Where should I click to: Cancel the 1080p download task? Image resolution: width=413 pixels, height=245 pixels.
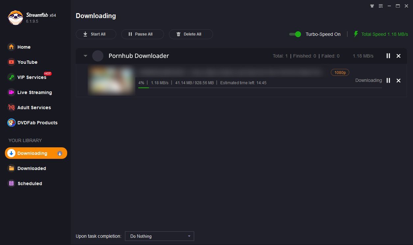tap(399, 81)
